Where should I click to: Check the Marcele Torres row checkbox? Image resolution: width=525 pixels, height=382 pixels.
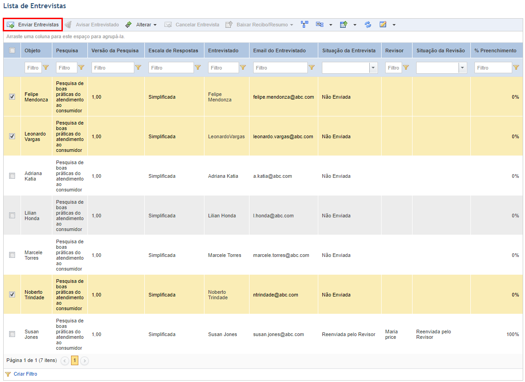(12, 255)
